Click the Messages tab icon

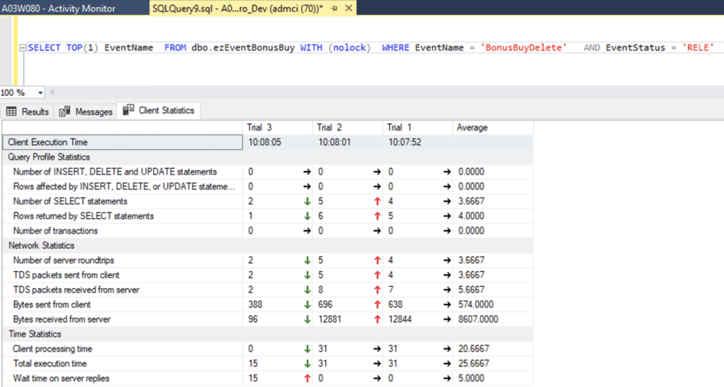click(64, 111)
